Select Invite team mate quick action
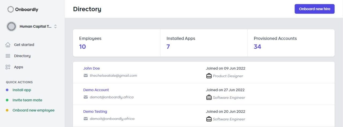 coord(27,100)
